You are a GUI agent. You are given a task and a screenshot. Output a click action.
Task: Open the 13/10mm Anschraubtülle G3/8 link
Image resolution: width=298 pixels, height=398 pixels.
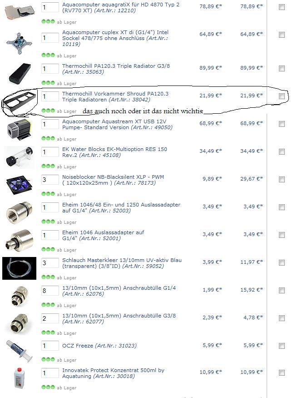[x=119, y=318]
